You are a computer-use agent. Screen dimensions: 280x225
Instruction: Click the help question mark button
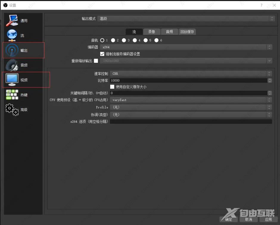point(262,5)
